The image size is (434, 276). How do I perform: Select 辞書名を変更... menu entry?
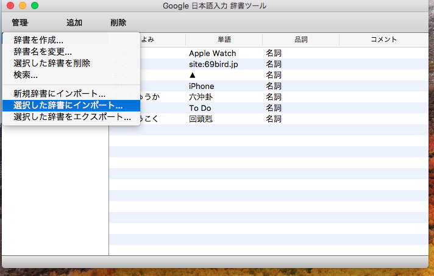point(71,52)
